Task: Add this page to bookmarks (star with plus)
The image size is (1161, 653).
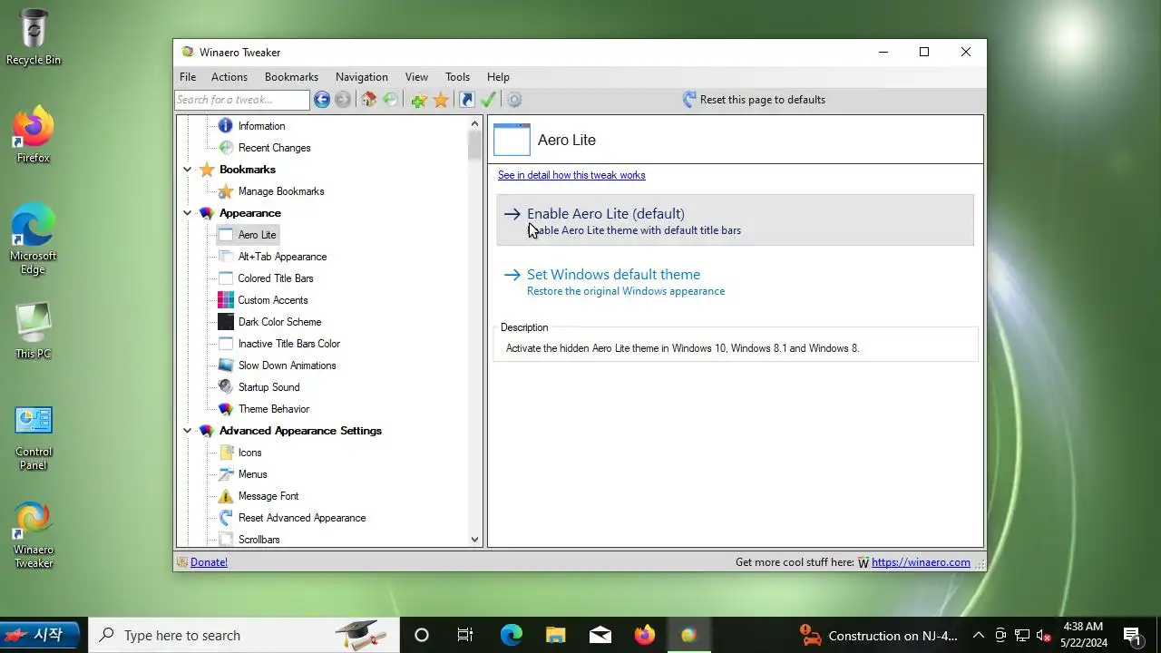Action: (419, 100)
